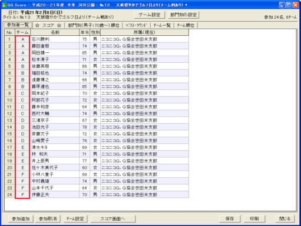Click age 86 in 後藤英樹 row

tap(85, 66)
